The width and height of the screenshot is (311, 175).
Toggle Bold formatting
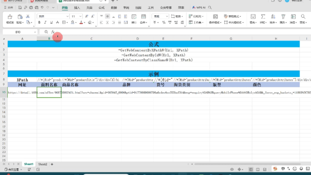(39, 22)
